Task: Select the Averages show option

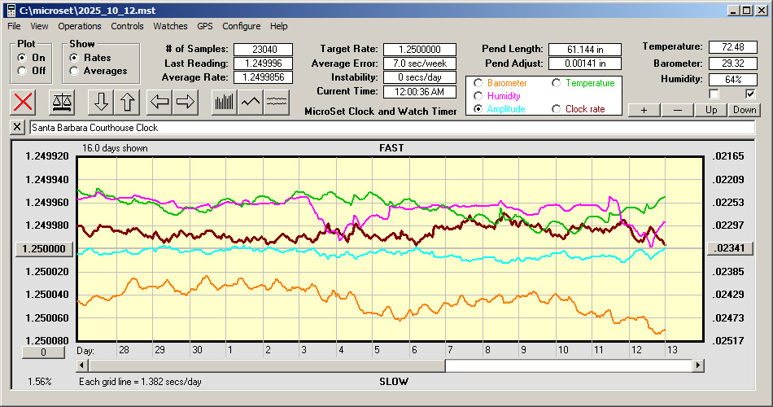Action: 75,71
